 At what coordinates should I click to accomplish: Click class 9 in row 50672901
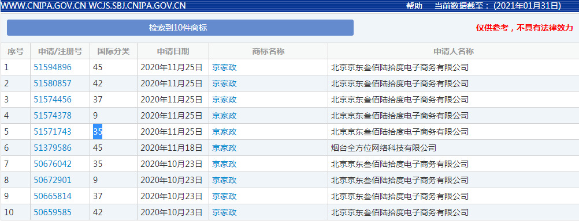pos(95,180)
